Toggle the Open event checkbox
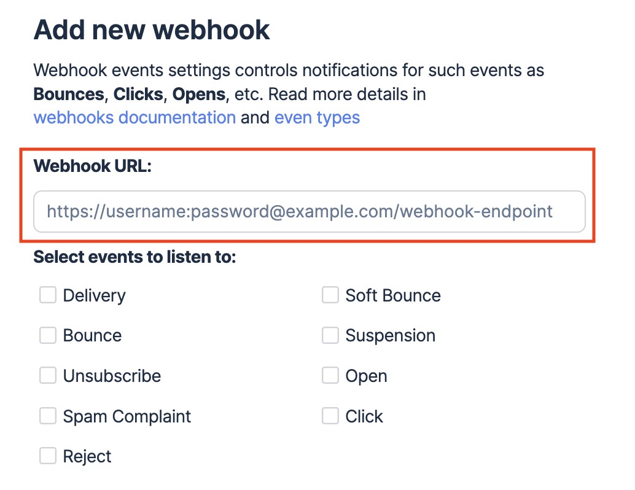This screenshot has width=635, height=490. (330, 375)
